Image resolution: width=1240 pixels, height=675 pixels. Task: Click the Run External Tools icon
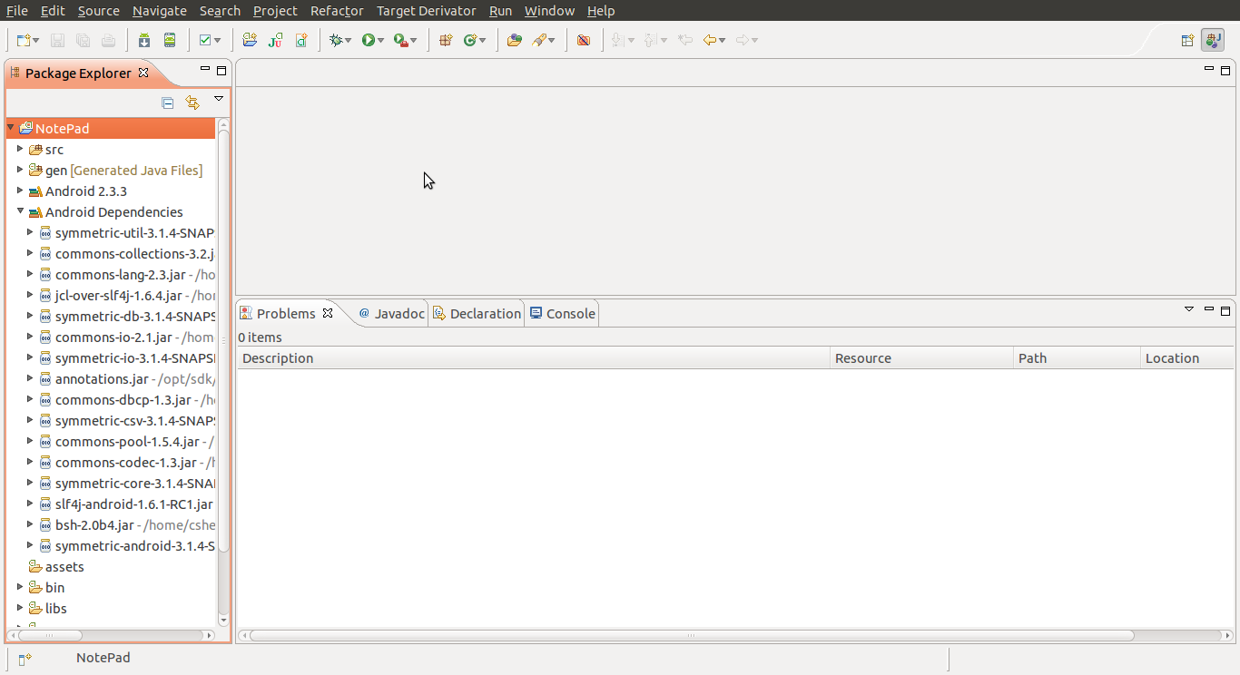pyautogui.click(x=400, y=40)
